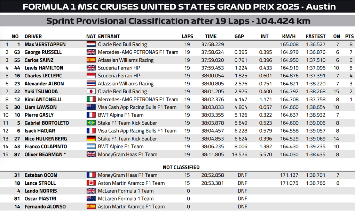
Task: Click the Italian flag beside Kimi Antonelli
Action: pos(91,100)
